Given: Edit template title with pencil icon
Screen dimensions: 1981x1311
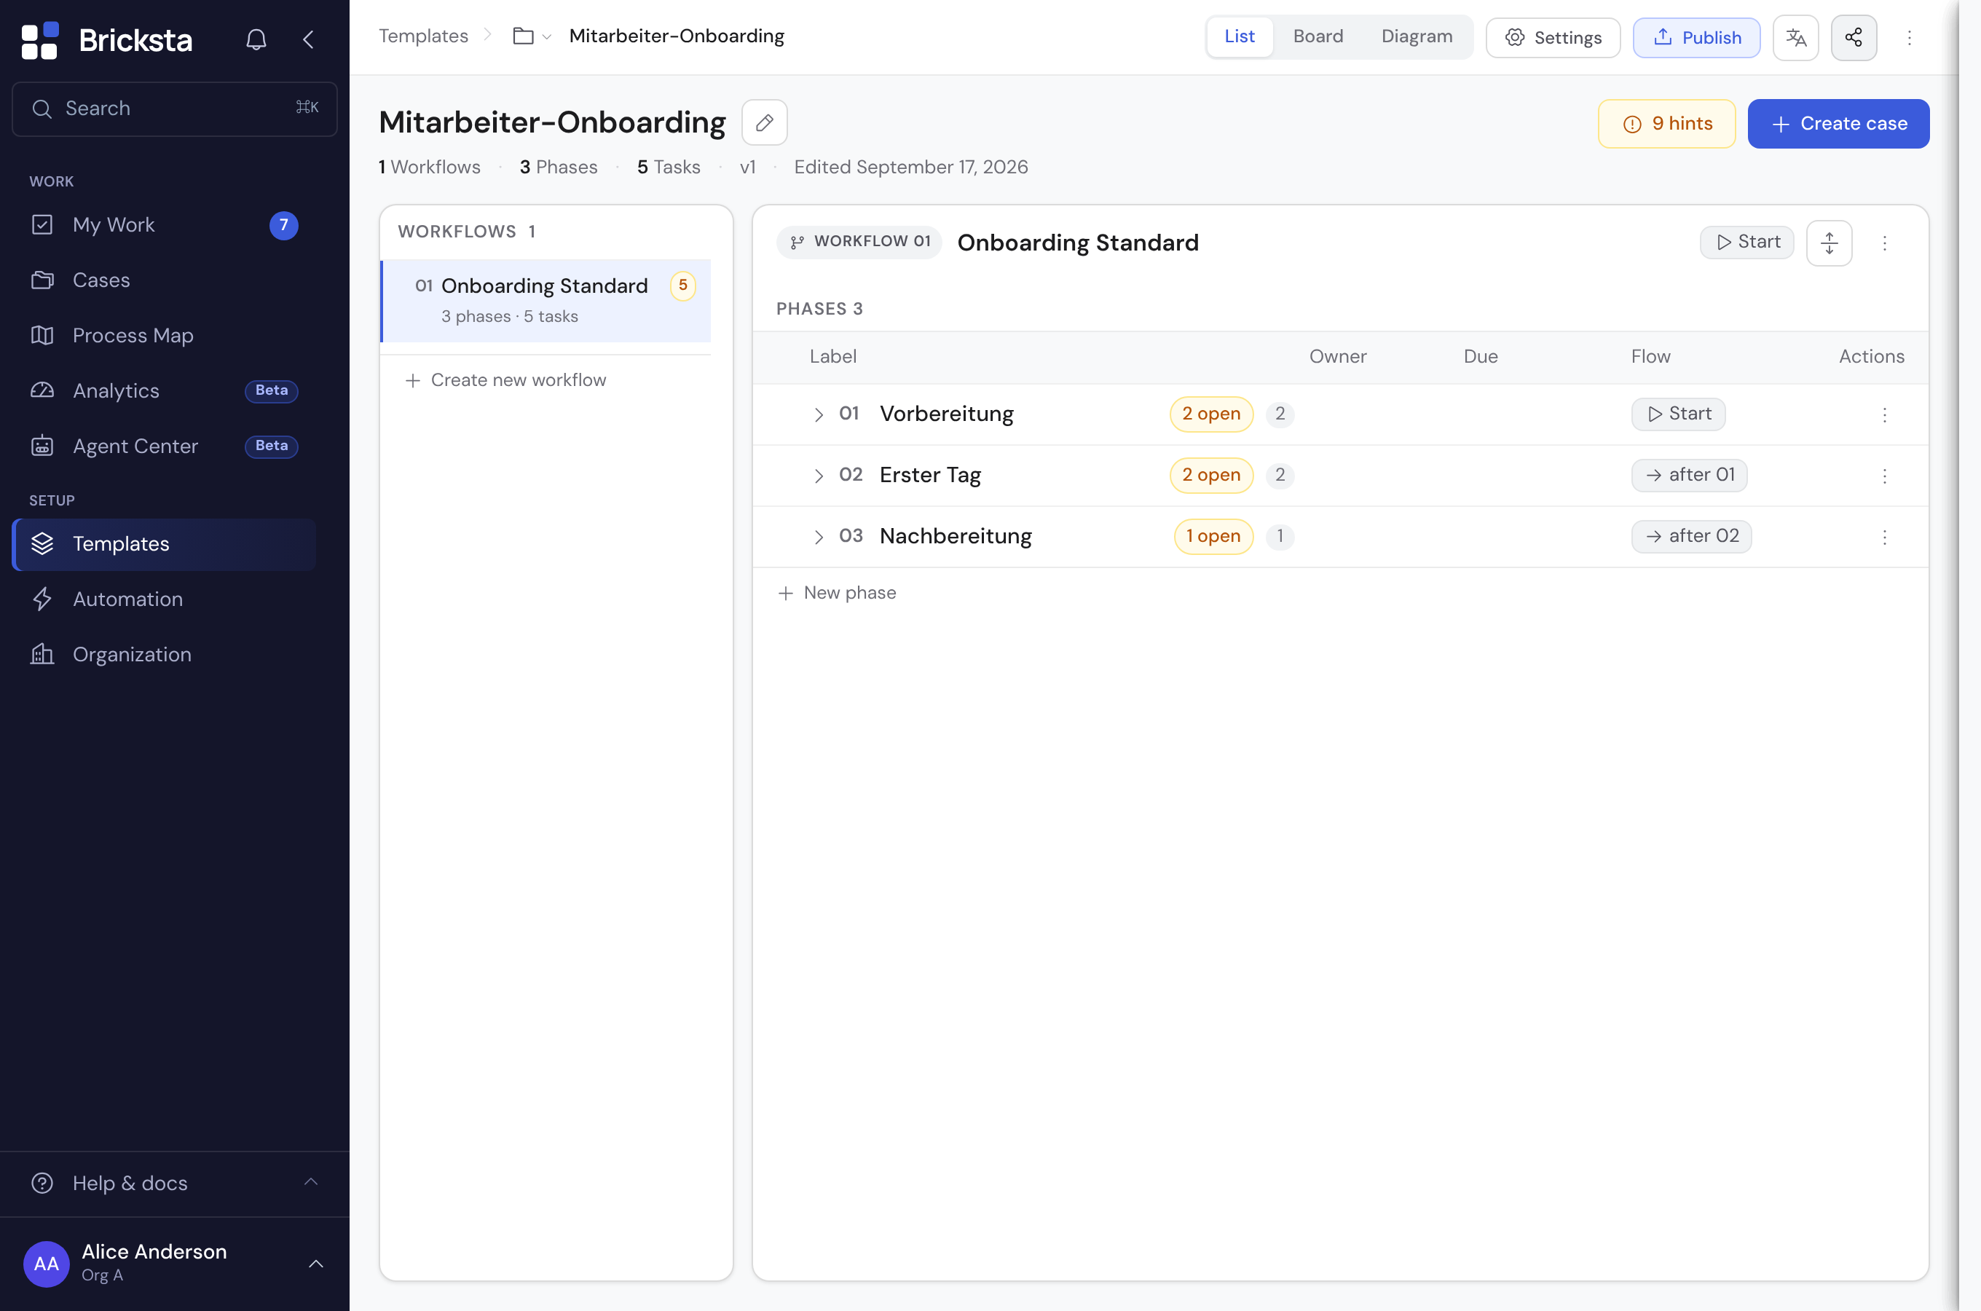Looking at the screenshot, I should [x=764, y=123].
